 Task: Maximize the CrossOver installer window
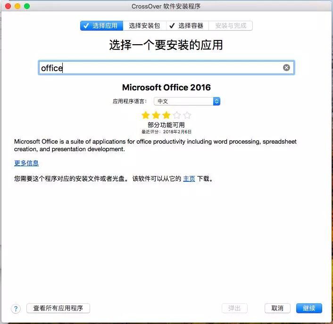point(27,6)
